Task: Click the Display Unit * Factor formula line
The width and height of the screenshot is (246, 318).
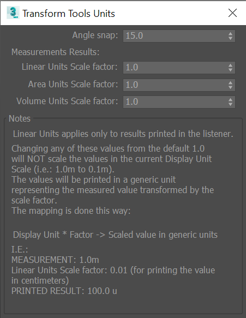Action: coord(115,235)
